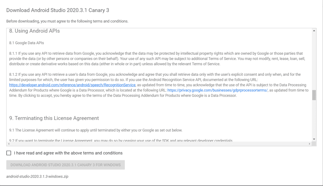Viewport: 323px width, 186px height.
Task: Open the privacy.google.com gdprprocessorterms link
Action: [x=217, y=90]
